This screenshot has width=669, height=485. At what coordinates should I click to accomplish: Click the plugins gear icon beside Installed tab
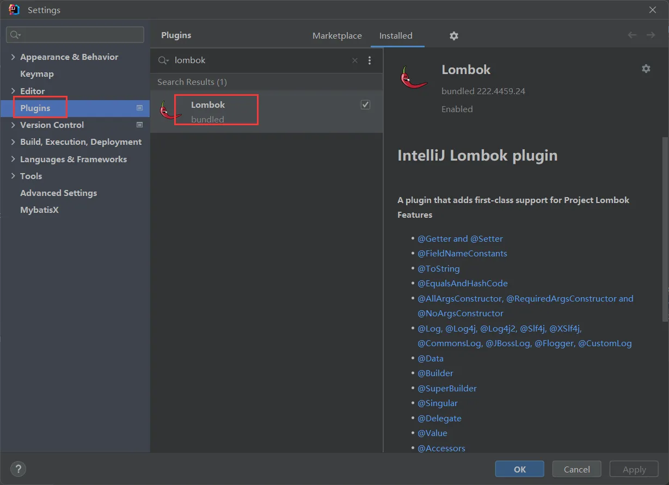pos(453,36)
